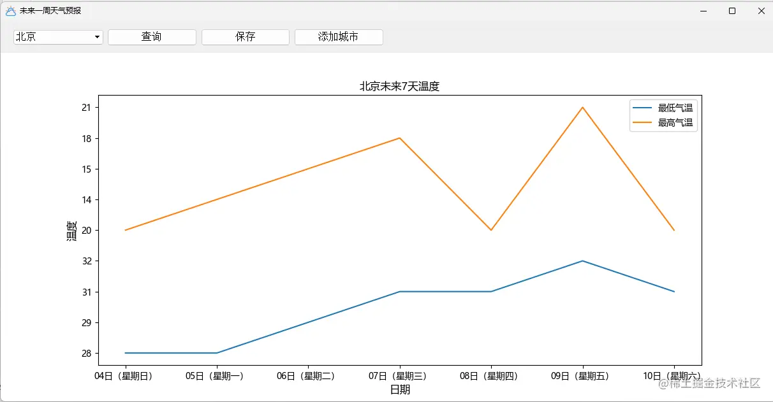Click the 保存 button
The height and width of the screenshot is (402, 773).
point(246,37)
